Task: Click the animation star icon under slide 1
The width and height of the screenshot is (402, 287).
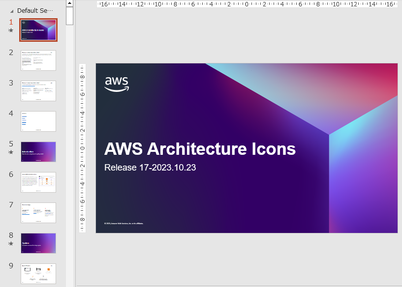Action: [11, 30]
